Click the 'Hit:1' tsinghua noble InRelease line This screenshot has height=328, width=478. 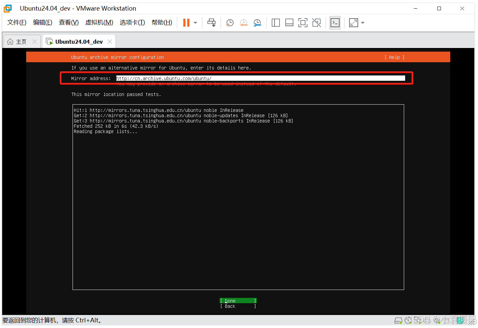pos(159,110)
